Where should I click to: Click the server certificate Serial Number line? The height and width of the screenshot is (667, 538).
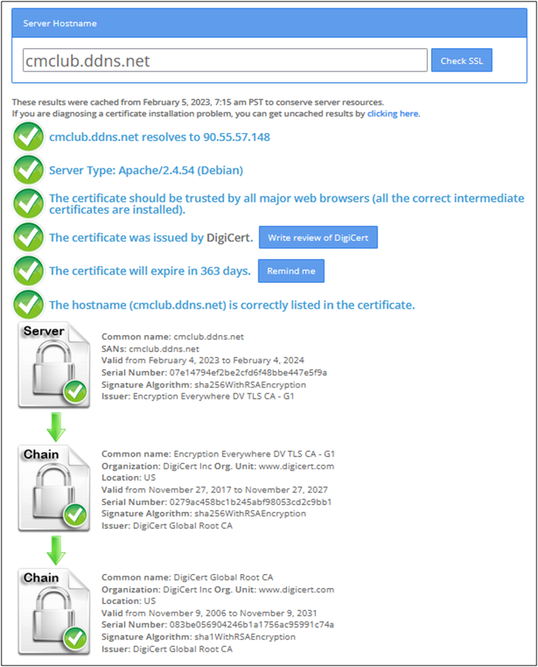coord(214,372)
